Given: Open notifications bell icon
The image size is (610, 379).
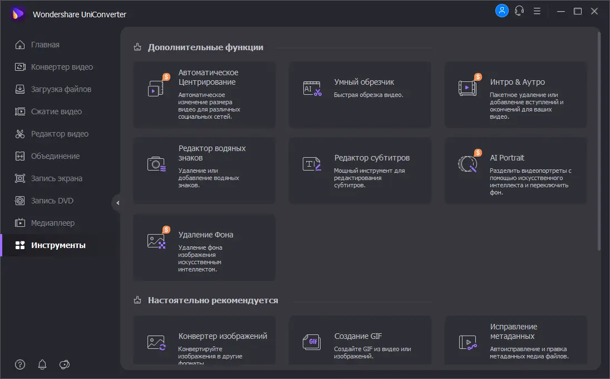Looking at the screenshot, I should pos(42,365).
